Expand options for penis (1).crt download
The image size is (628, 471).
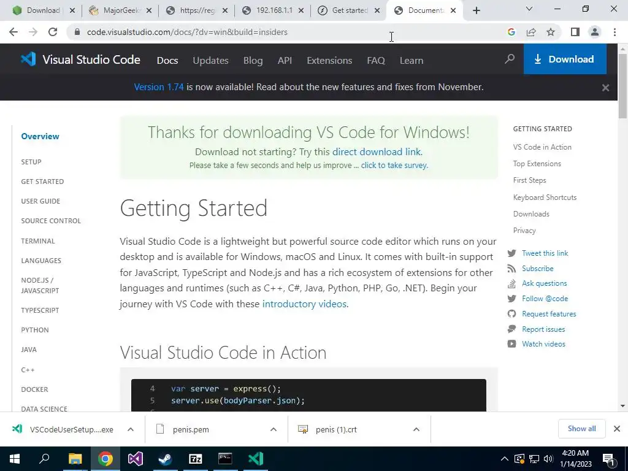coord(416,429)
